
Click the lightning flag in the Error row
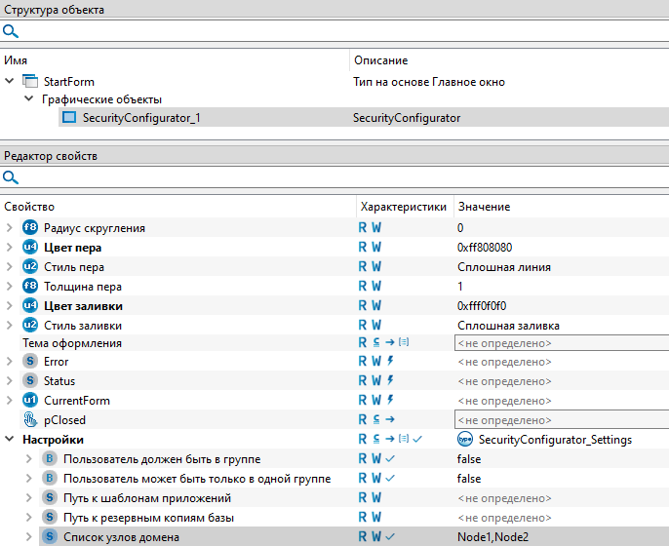coord(391,362)
